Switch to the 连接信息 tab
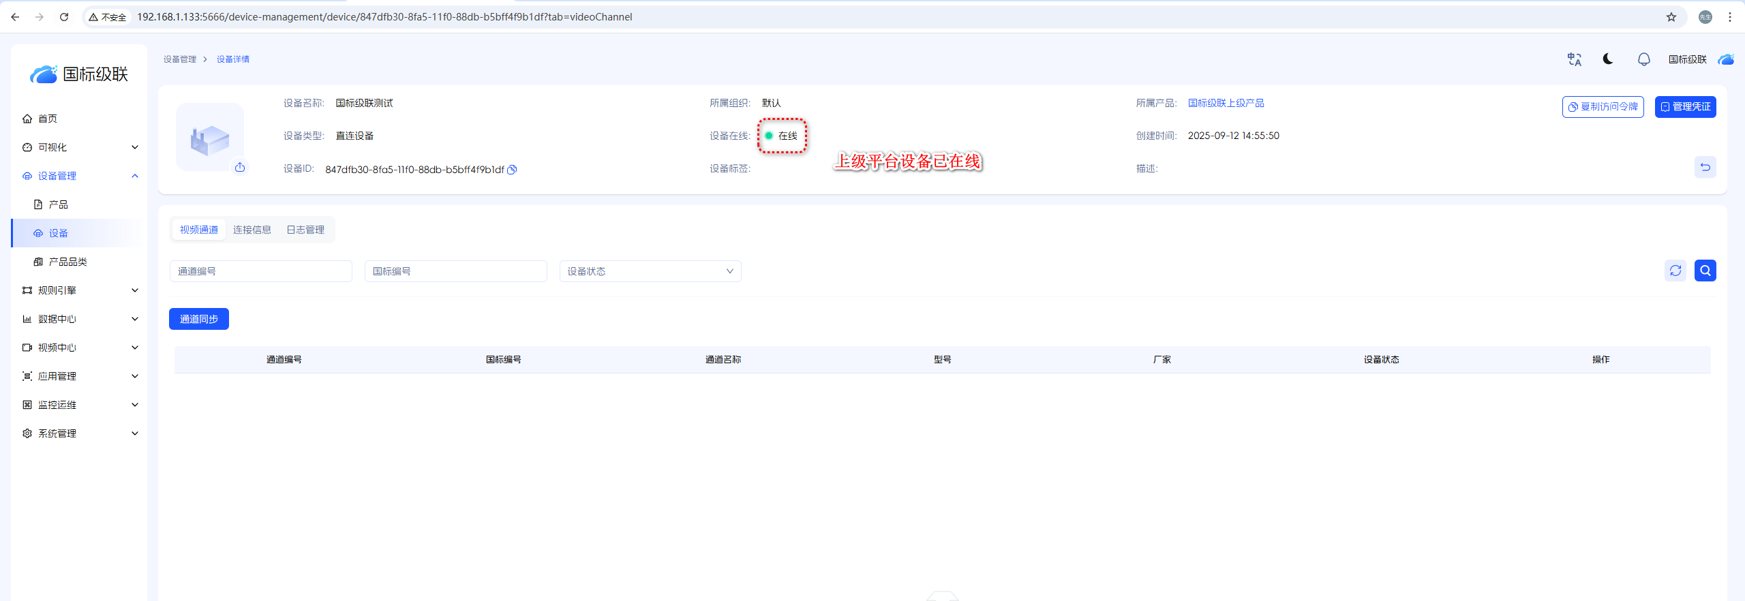 click(252, 230)
